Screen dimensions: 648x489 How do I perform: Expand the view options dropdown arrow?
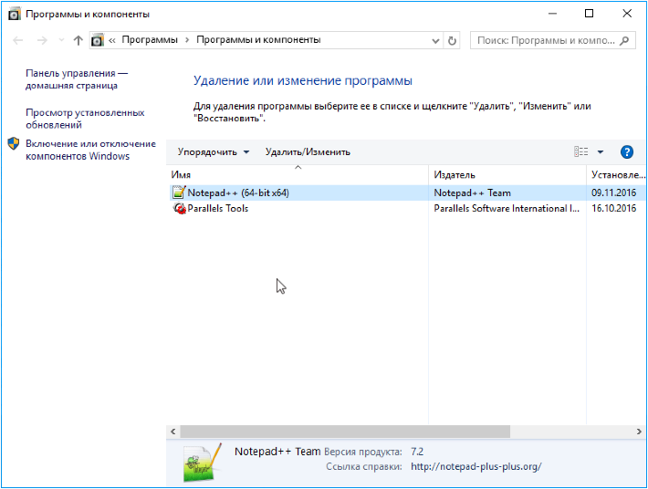click(601, 152)
